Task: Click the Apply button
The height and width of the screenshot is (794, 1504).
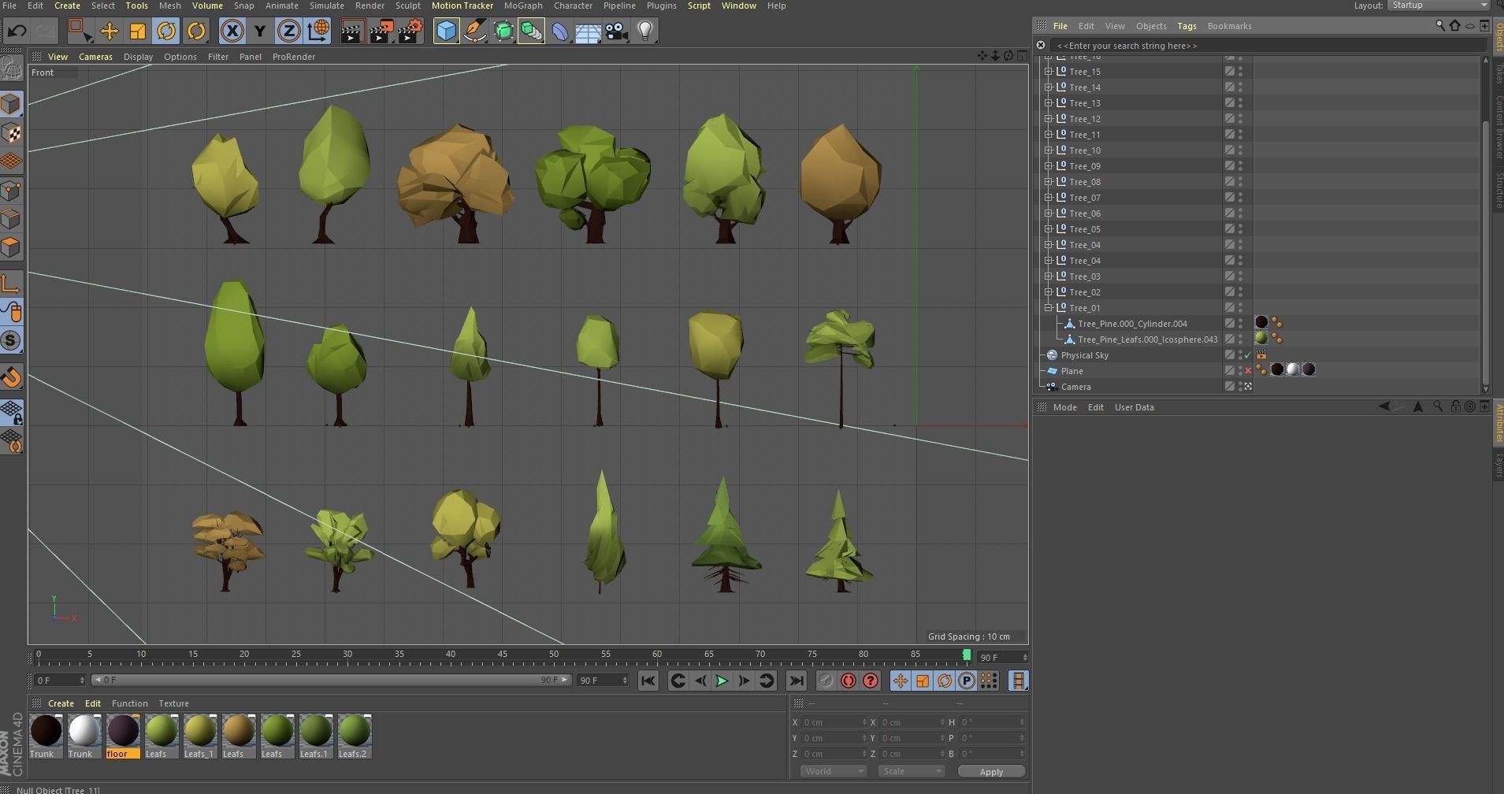Action: click(991, 772)
